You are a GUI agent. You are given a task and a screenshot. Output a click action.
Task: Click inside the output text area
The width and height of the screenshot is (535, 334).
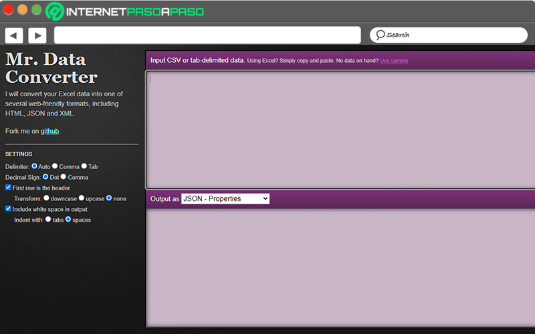pos(340,268)
